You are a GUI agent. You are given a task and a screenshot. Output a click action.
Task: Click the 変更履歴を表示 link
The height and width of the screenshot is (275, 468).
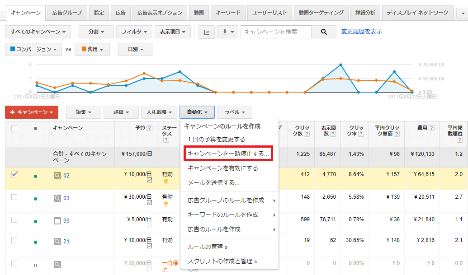pyautogui.click(x=361, y=32)
